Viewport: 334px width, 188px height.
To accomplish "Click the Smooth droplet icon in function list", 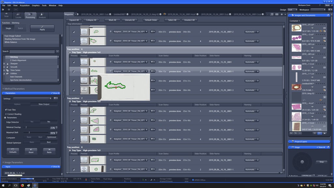I will click(x=8, y=67).
